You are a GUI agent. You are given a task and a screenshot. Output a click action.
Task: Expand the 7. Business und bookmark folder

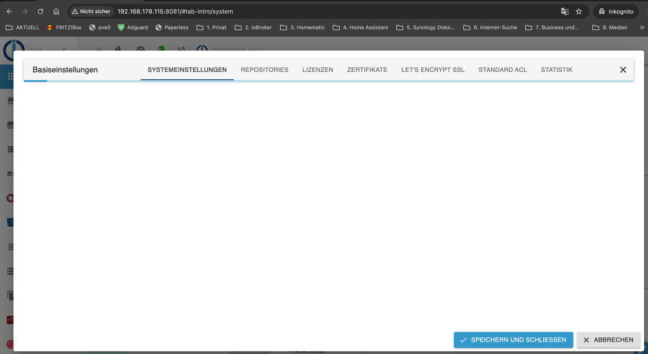552,27
